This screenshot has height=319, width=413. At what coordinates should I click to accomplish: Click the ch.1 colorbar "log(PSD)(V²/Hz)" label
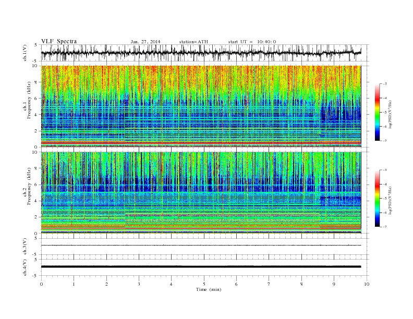391,114
